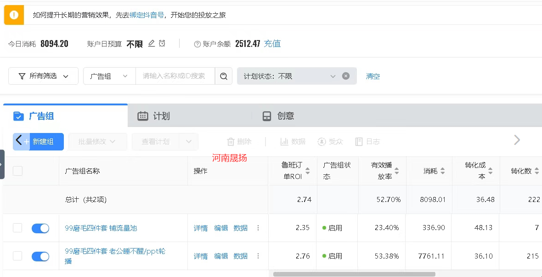Open the 所有筛选 filter dropdown
This screenshot has height=277, width=542.
[43, 75]
